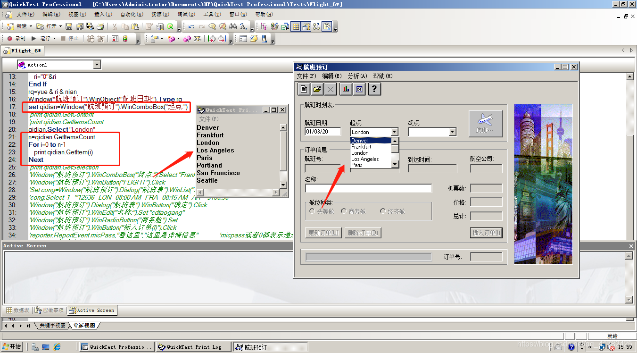The width and height of the screenshot is (637, 353).
Task: Click the name (名称) text field
Action: coord(368,188)
